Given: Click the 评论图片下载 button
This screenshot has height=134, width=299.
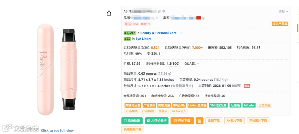Looking at the screenshot, I should 258,121.
